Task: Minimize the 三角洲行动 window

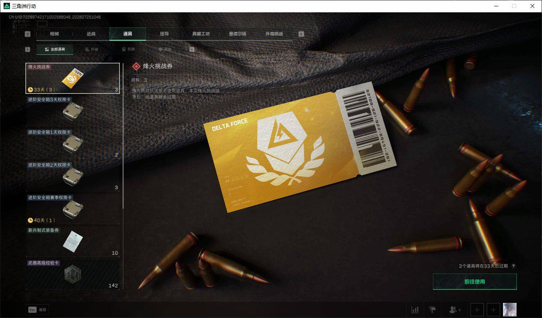Action: (496, 6)
